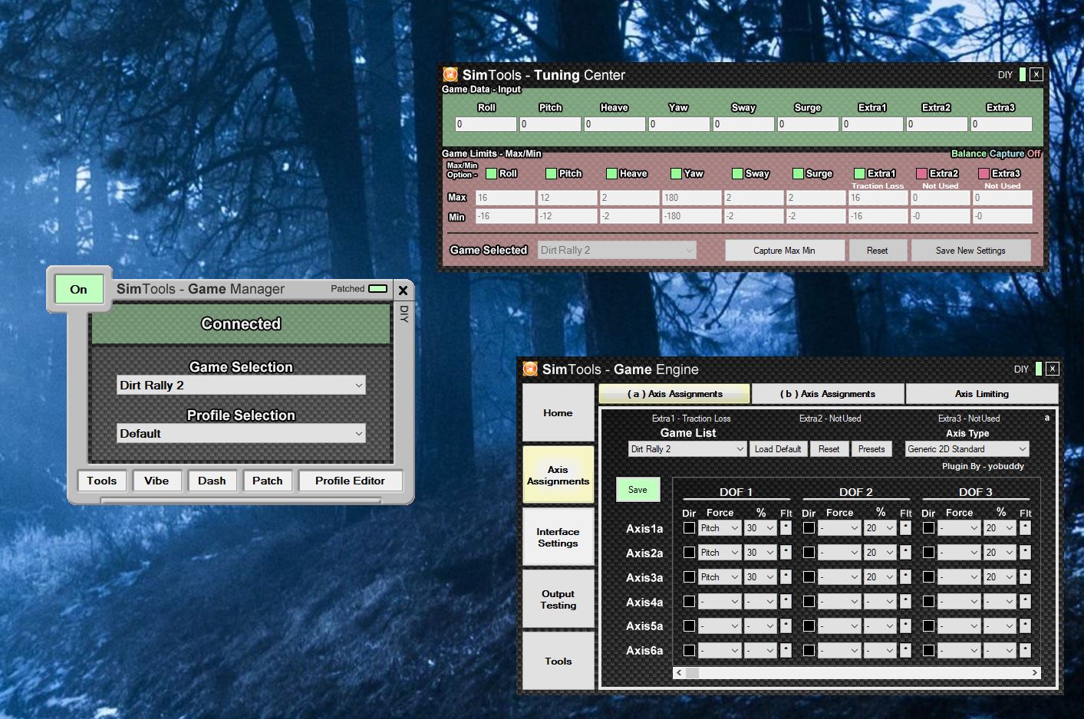Click the green DIY indicator in Tuning Center
Screen dimensions: 1084x719
coord(1022,74)
